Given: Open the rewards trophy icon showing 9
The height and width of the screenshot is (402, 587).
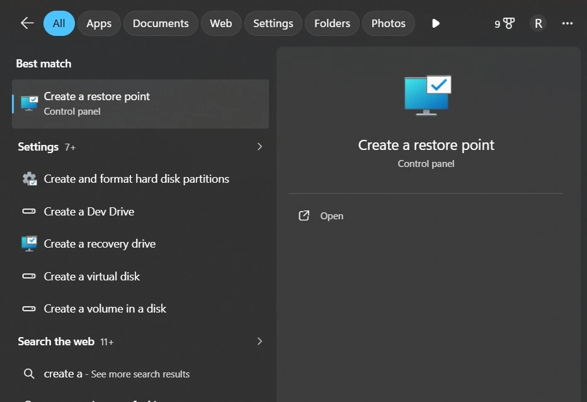Looking at the screenshot, I should coord(504,23).
